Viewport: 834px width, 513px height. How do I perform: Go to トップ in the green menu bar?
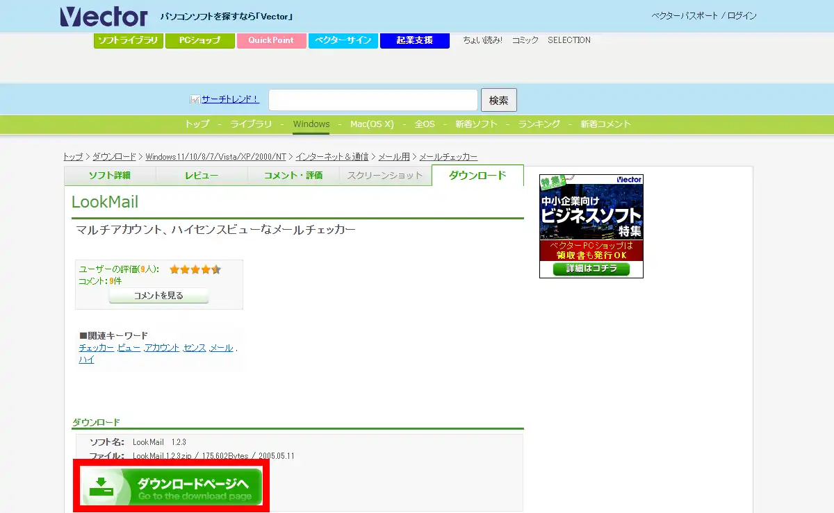pyautogui.click(x=197, y=124)
